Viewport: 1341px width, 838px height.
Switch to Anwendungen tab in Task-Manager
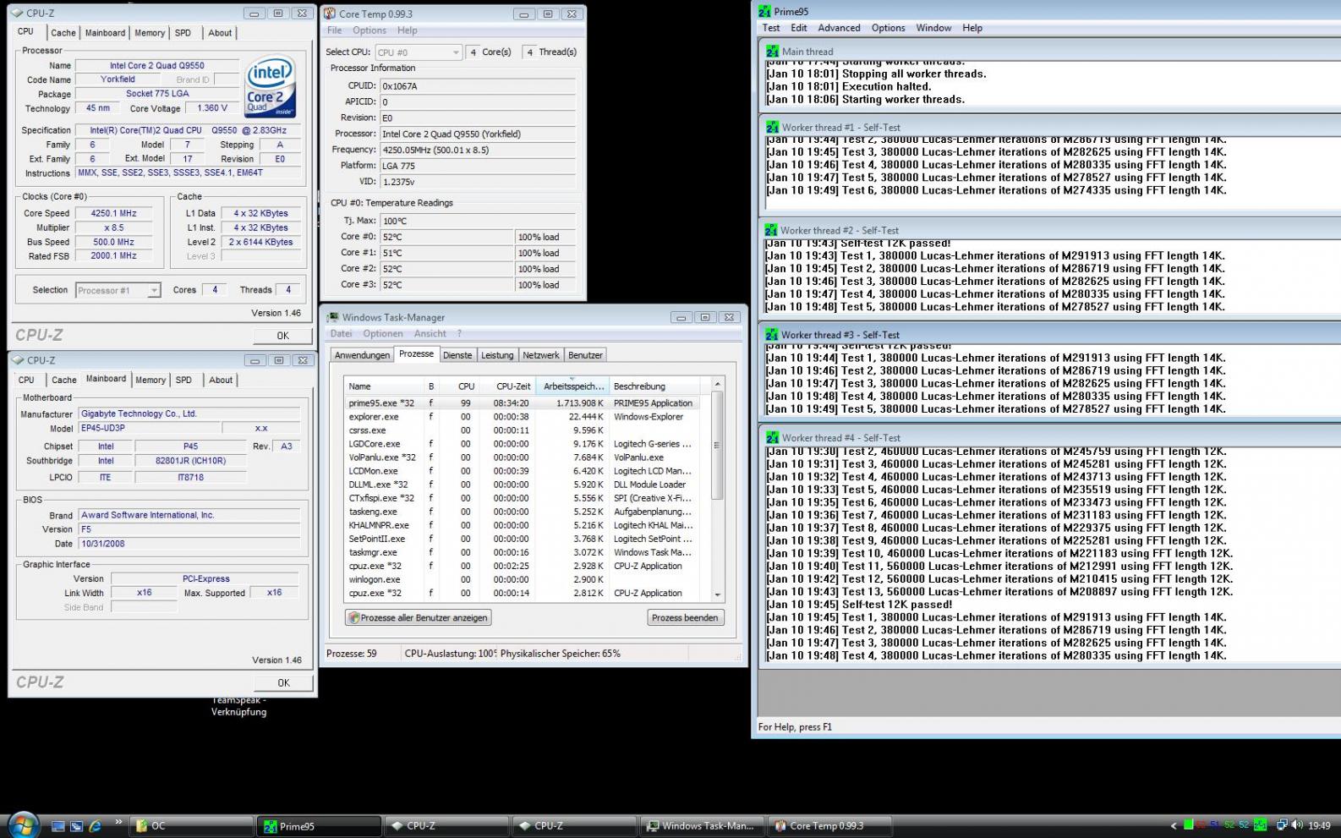362,355
